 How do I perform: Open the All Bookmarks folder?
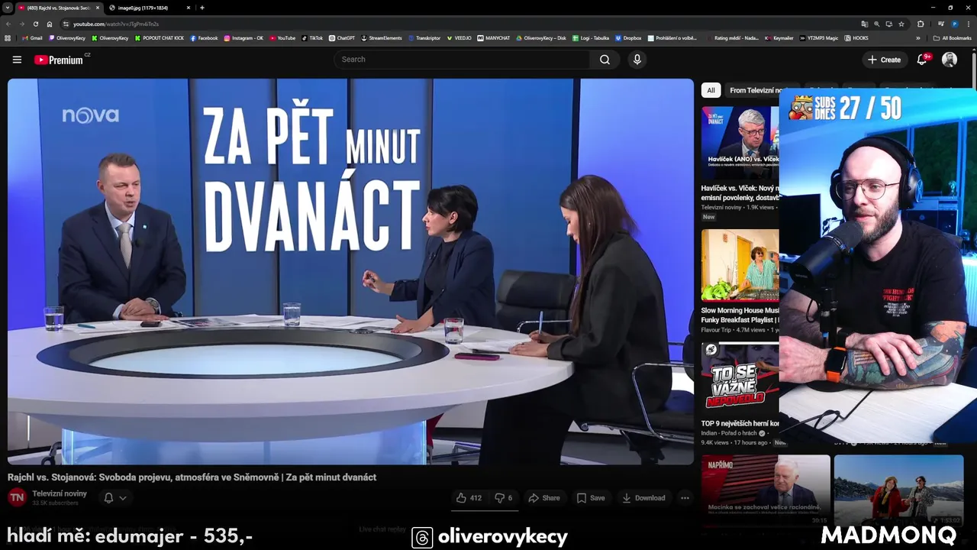[952, 37]
